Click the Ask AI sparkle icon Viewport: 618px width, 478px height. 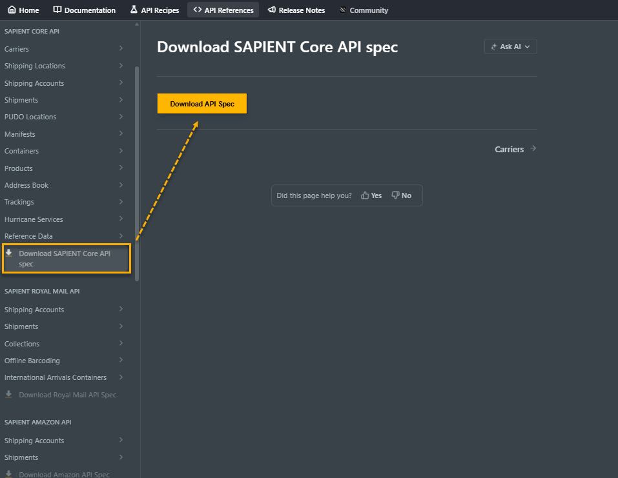click(494, 47)
